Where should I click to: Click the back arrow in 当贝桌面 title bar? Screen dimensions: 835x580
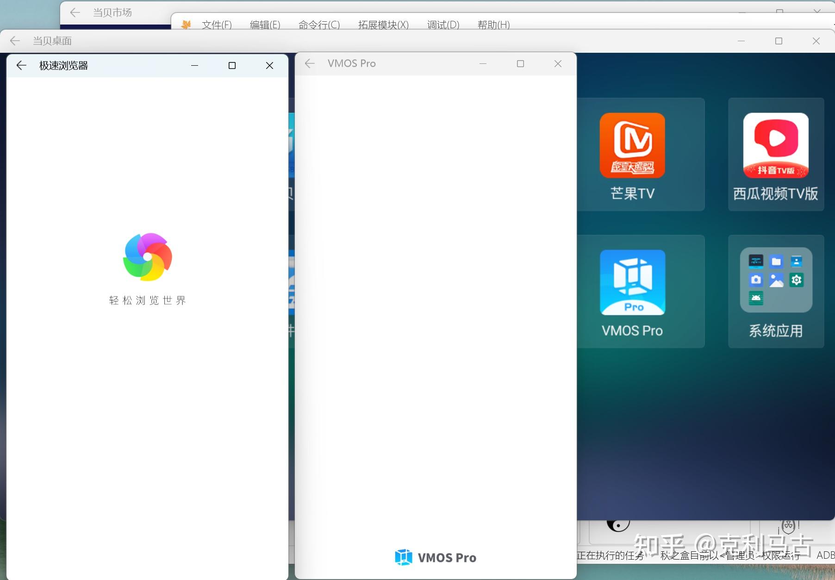click(15, 41)
